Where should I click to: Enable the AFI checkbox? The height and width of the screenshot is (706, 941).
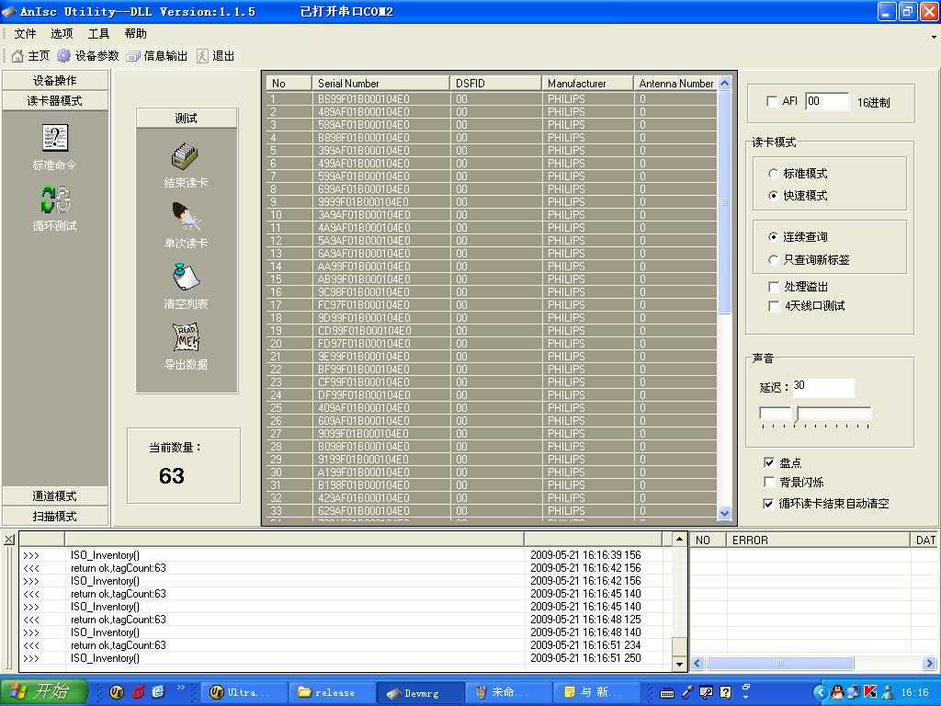click(x=772, y=101)
